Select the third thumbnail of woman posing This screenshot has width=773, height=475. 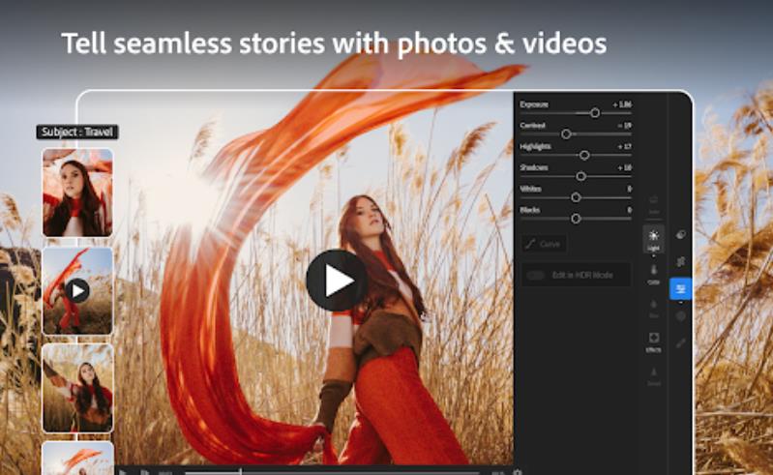pos(77,388)
